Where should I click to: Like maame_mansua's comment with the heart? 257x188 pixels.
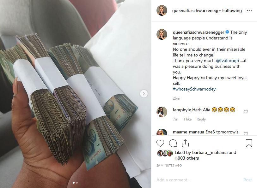246,133
